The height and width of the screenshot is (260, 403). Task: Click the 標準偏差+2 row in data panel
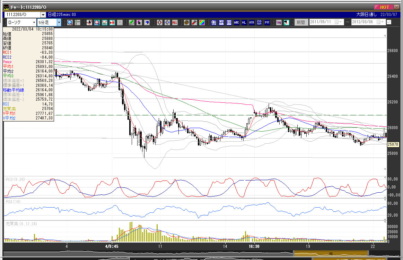pos(28,81)
